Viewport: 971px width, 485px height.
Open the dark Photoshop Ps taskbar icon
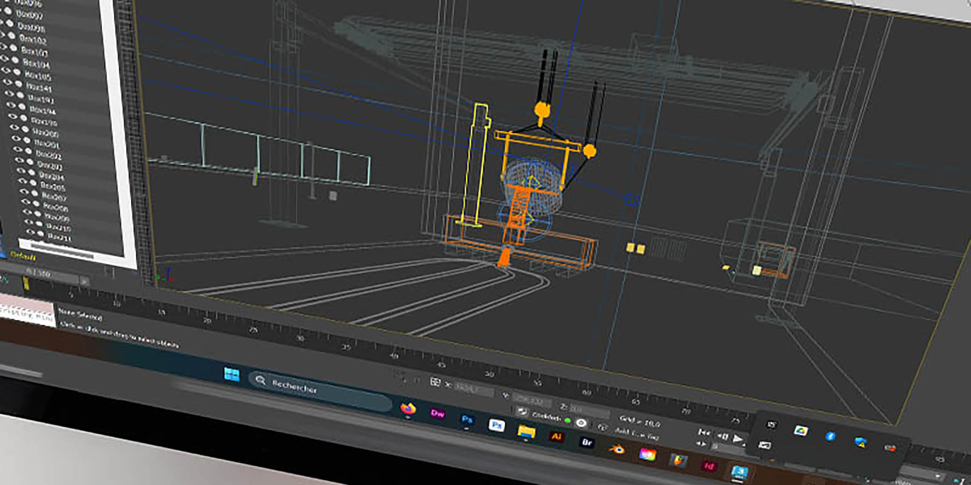pos(467,419)
